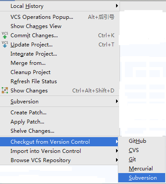Choose Apply Patch entry

[60, 122]
